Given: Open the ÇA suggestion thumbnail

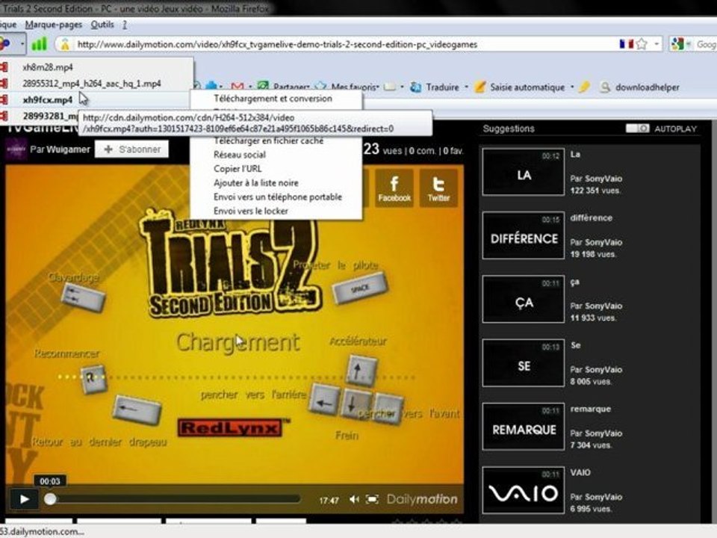Looking at the screenshot, I should tap(523, 299).
